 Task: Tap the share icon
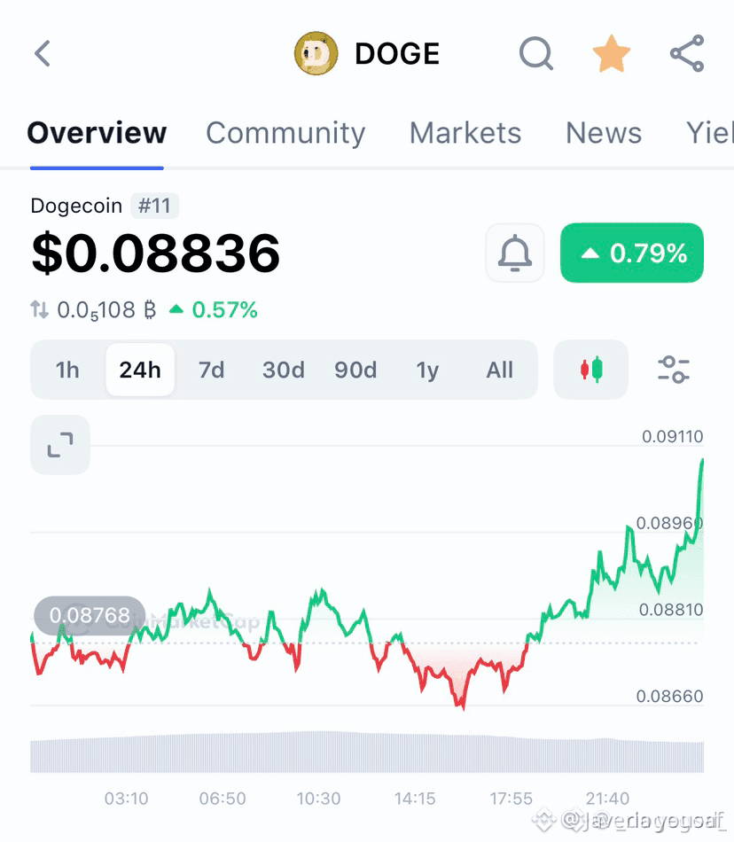pos(687,53)
